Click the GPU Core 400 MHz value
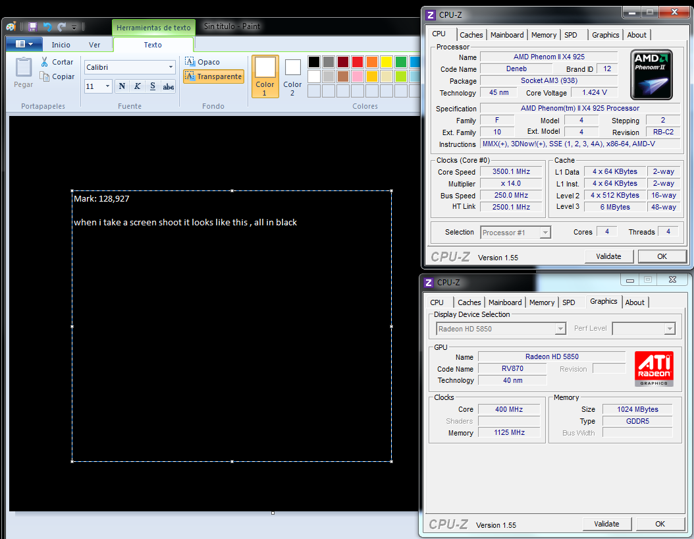694x539 pixels. (509, 409)
